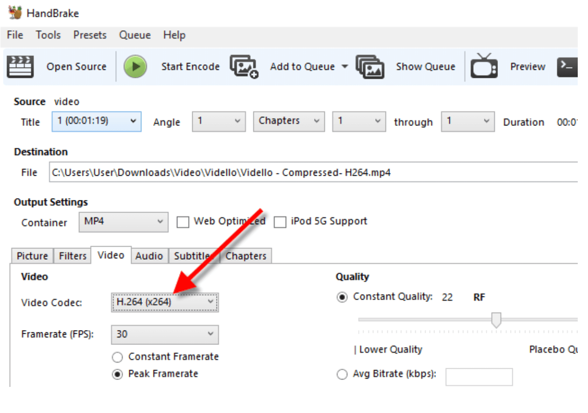This screenshot has width=588, height=413.
Task: Switch to the Chapters tab
Action: [x=245, y=256]
